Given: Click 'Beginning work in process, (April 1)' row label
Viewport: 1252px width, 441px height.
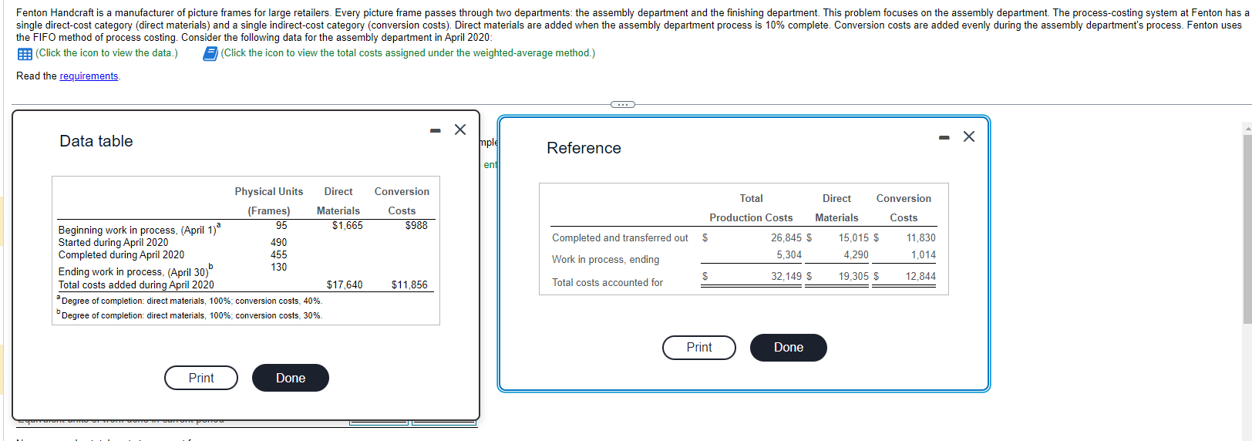Looking at the screenshot, I should (x=140, y=229).
